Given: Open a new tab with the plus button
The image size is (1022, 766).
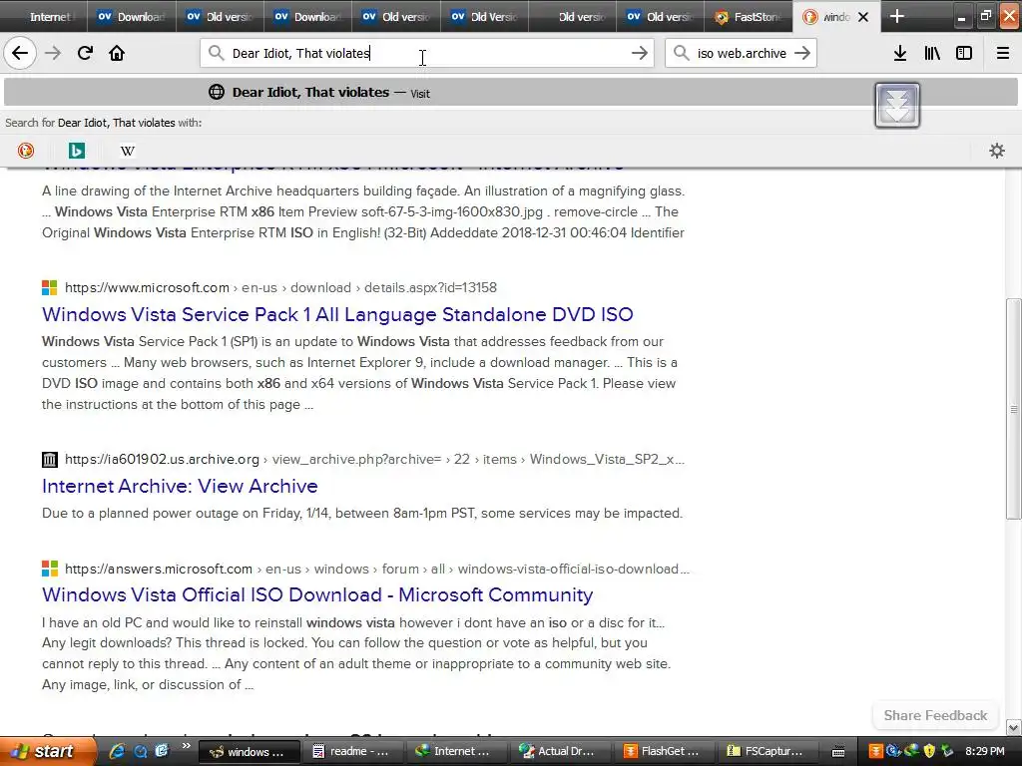Looking at the screenshot, I should [x=897, y=16].
